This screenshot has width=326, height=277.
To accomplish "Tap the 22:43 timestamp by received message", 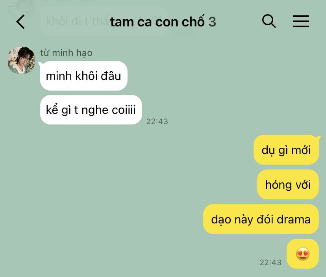I will pos(157,121).
